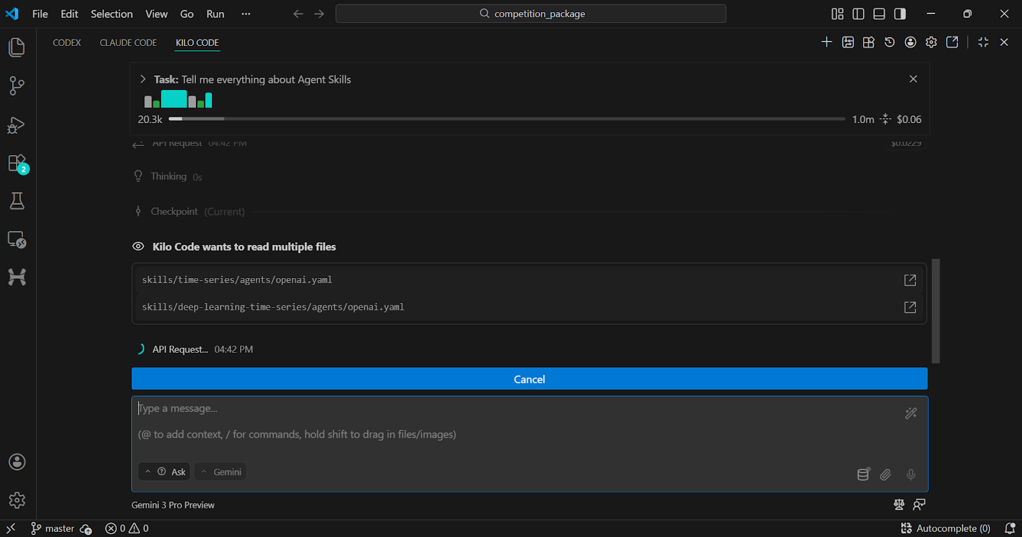
Task: Open Kilo Code profile
Action: (911, 42)
